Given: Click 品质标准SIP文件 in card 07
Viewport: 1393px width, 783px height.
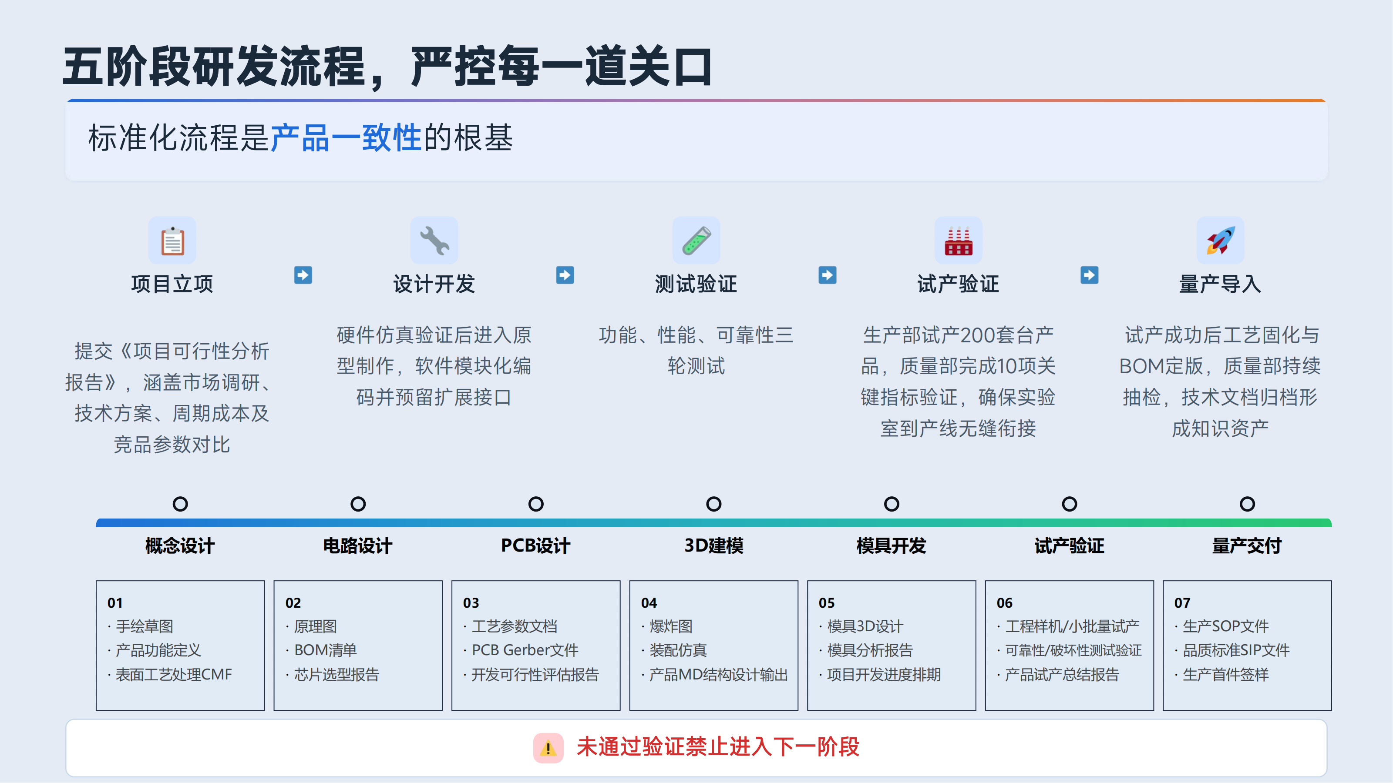Looking at the screenshot, I should click(1236, 650).
